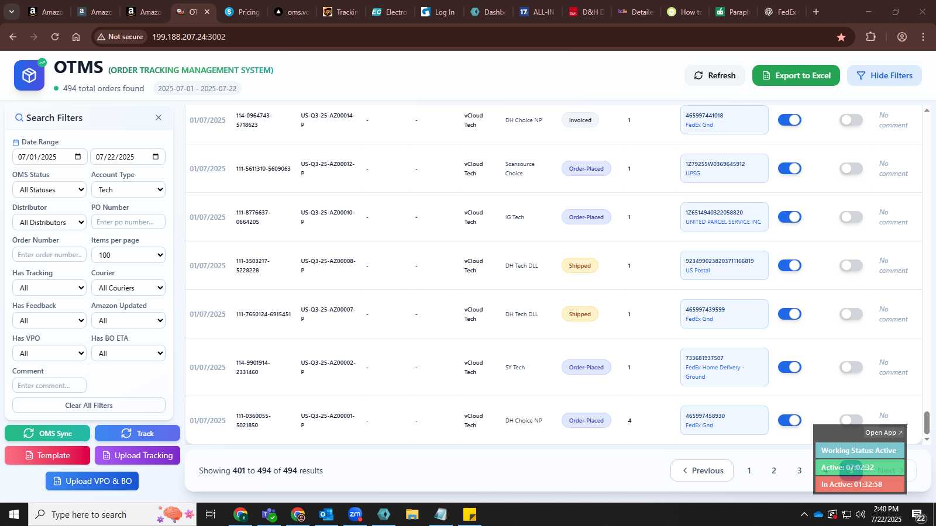Screen dimensions: 936x526
Task: Open the browser extensions icon
Action: [x=870, y=37]
